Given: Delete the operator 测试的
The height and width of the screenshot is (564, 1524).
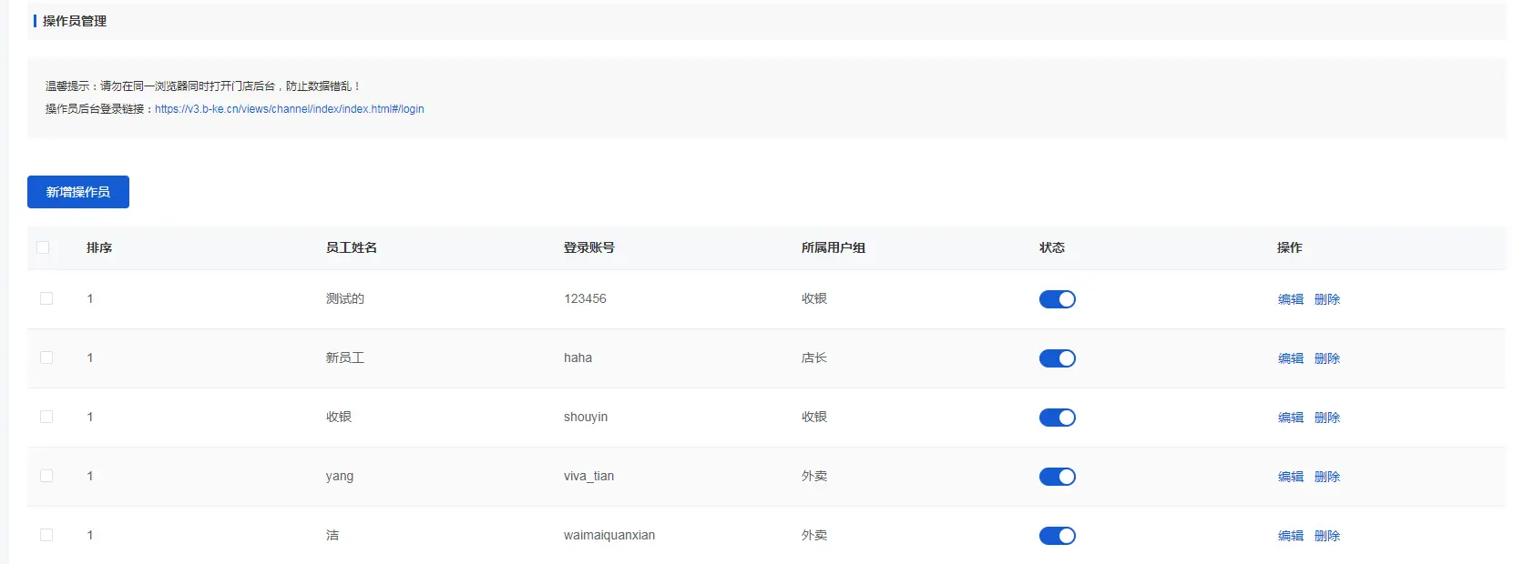Looking at the screenshot, I should (1327, 299).
